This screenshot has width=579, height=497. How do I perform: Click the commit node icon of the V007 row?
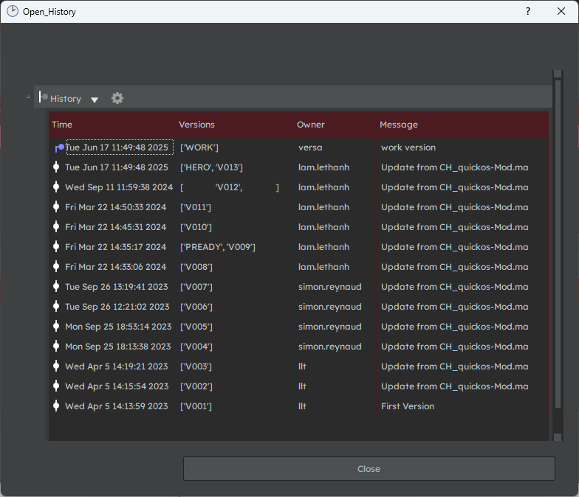point(56,286)
